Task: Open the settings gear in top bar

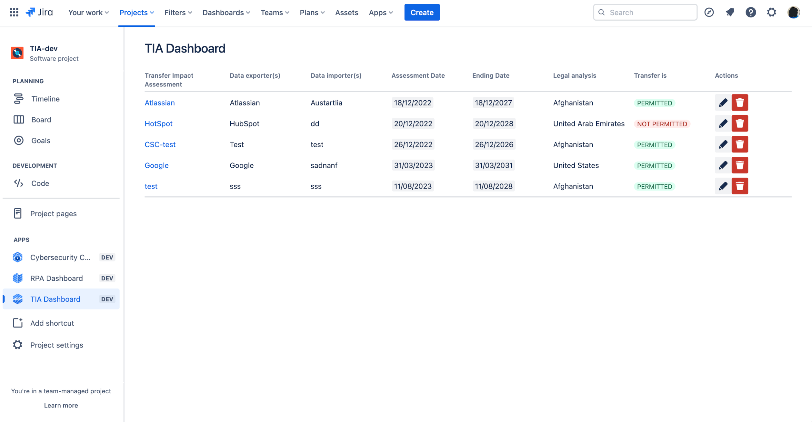Action: (771, 12)
